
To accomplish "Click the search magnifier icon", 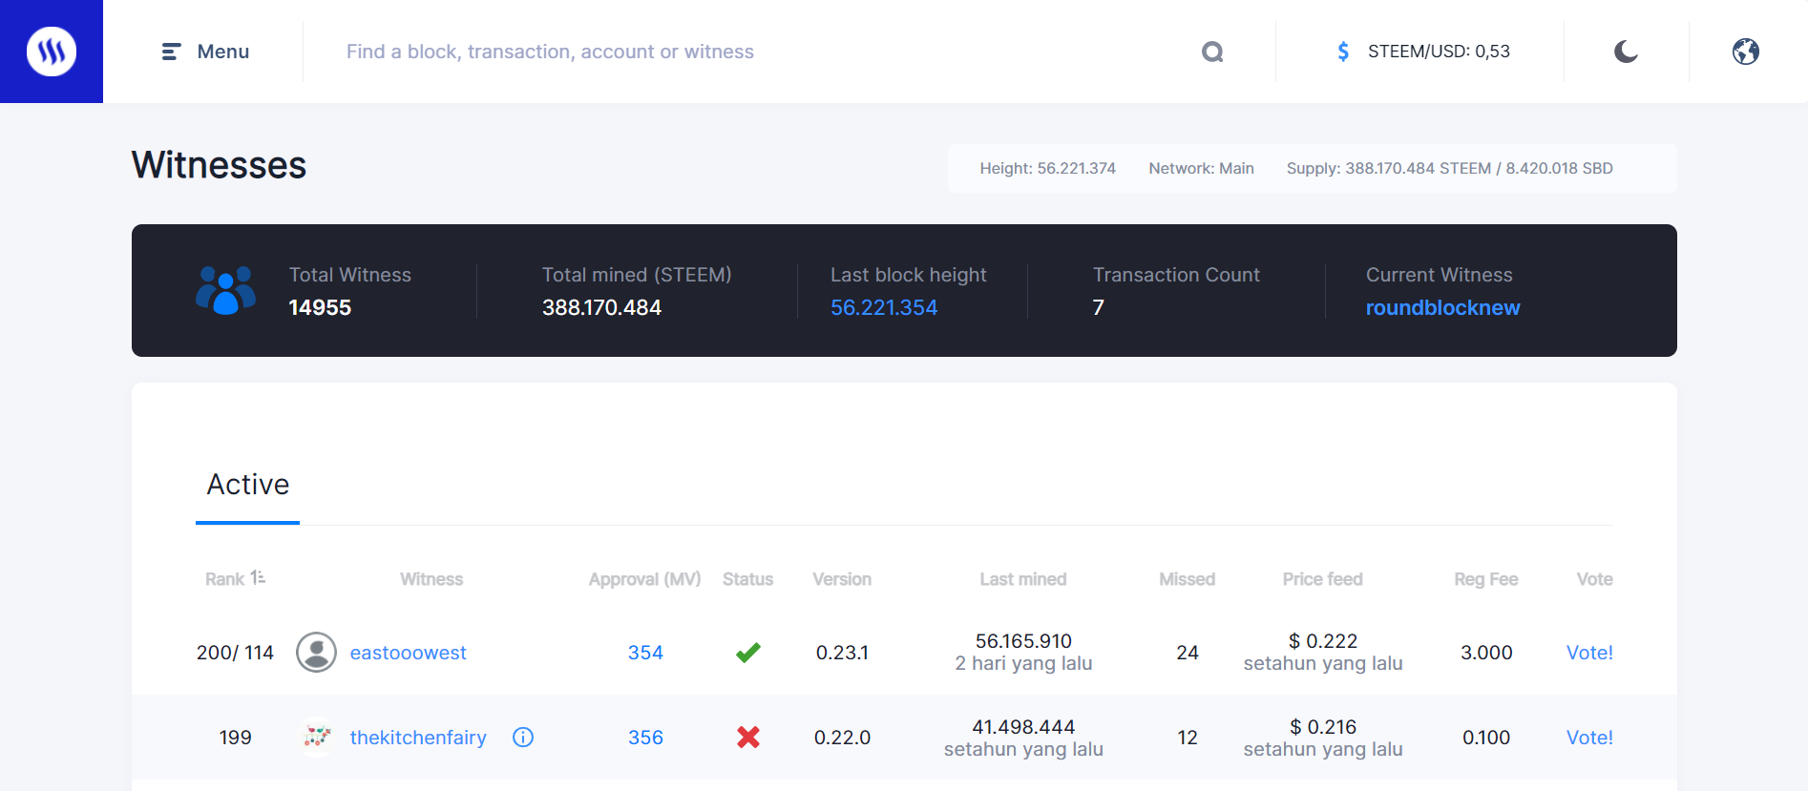I will pyautogui.click(x=1212, y=52).
